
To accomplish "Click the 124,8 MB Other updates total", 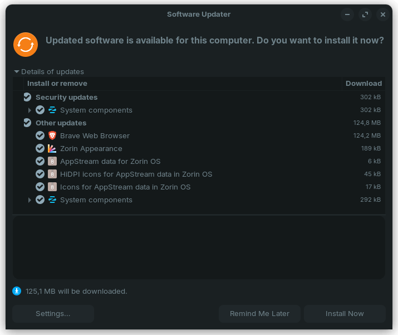I will coord(367,123).
